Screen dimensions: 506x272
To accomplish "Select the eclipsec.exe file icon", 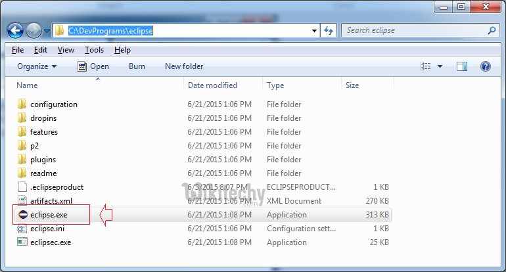I will coord(22,242).
